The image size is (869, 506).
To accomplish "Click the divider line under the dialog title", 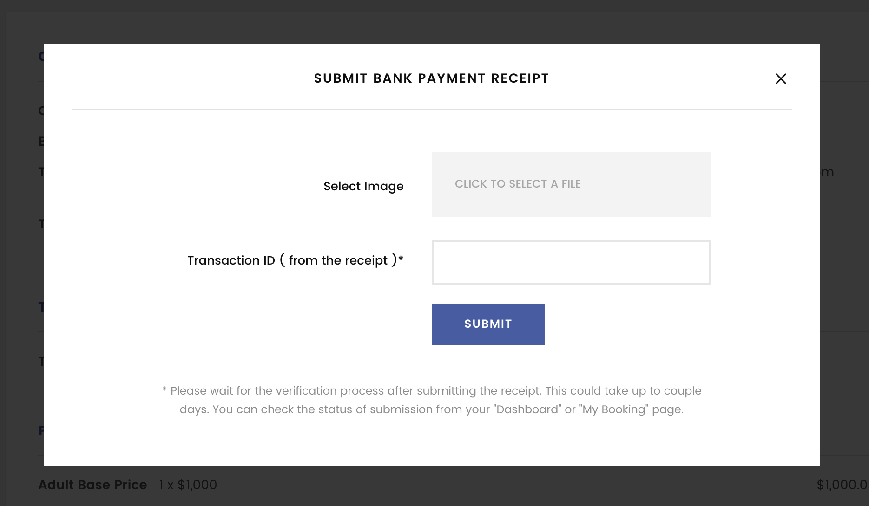I will 431,110.
